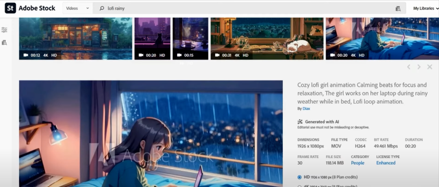Click the Generated with AI icon

pyautogui.click(x=300, y=122)
